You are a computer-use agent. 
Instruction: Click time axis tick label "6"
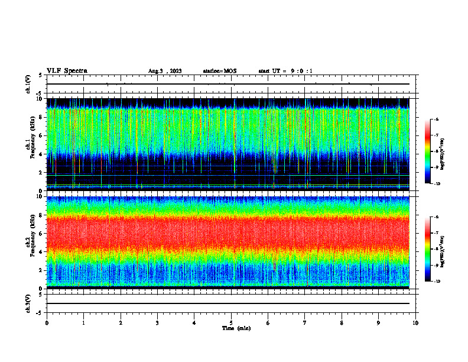[x=268, y=323]
